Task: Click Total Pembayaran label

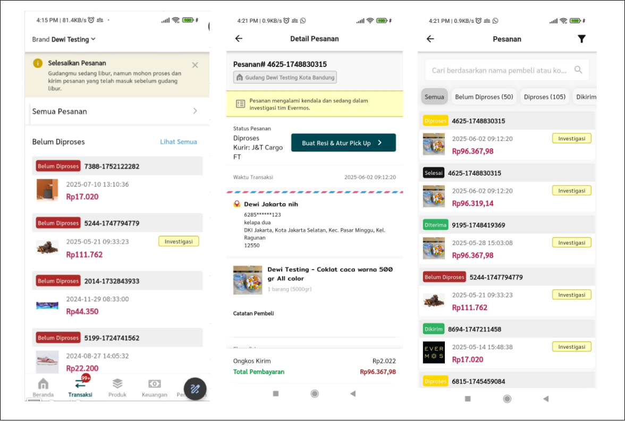Action: (x=259, y=372)
